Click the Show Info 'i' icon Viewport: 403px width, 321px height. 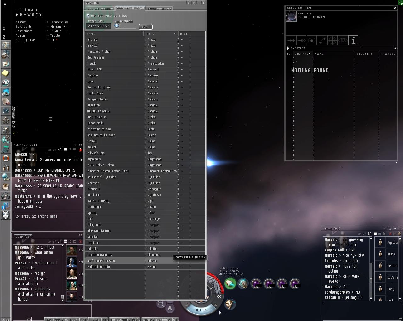tap(353, 40)
